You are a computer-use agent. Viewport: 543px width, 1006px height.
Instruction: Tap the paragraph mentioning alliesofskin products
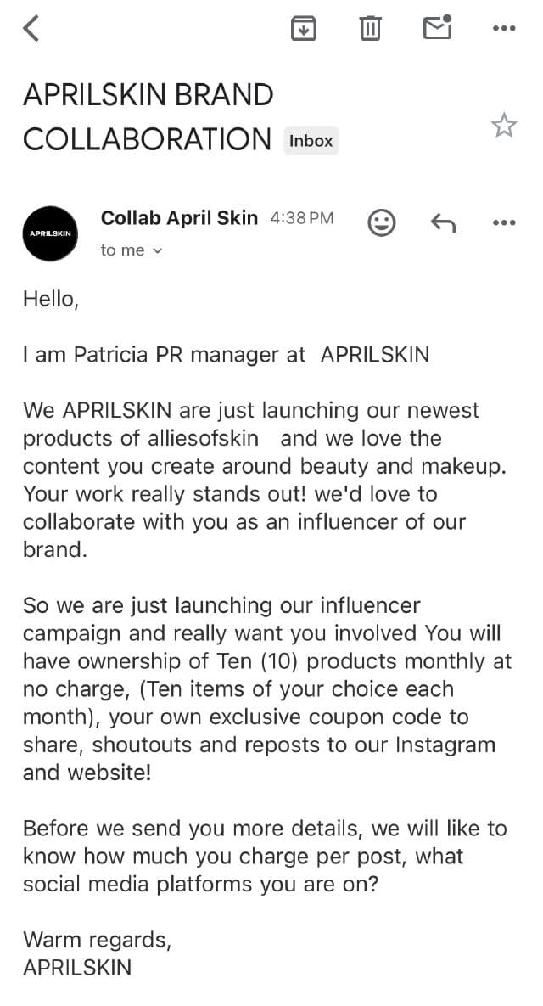(250, 480)
